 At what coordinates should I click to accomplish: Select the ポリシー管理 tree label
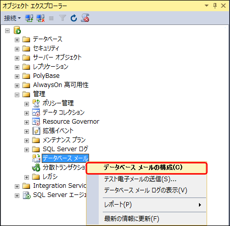[58, 103]
